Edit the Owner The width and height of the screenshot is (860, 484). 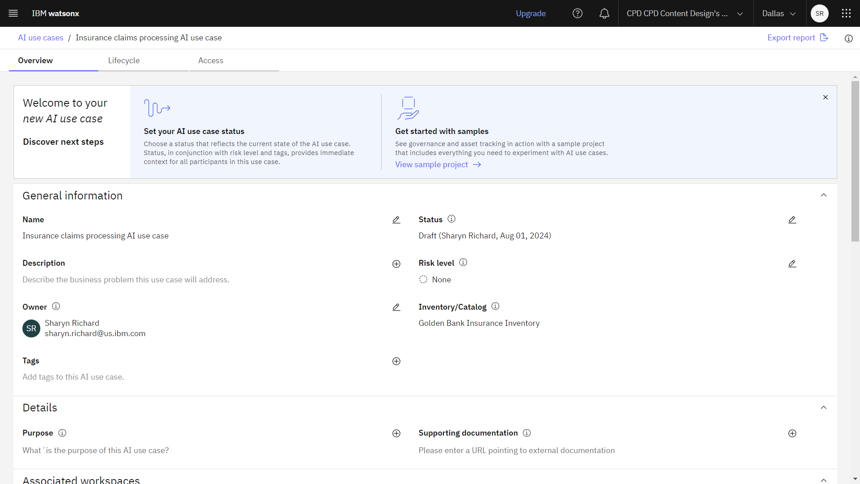[396, 307]
